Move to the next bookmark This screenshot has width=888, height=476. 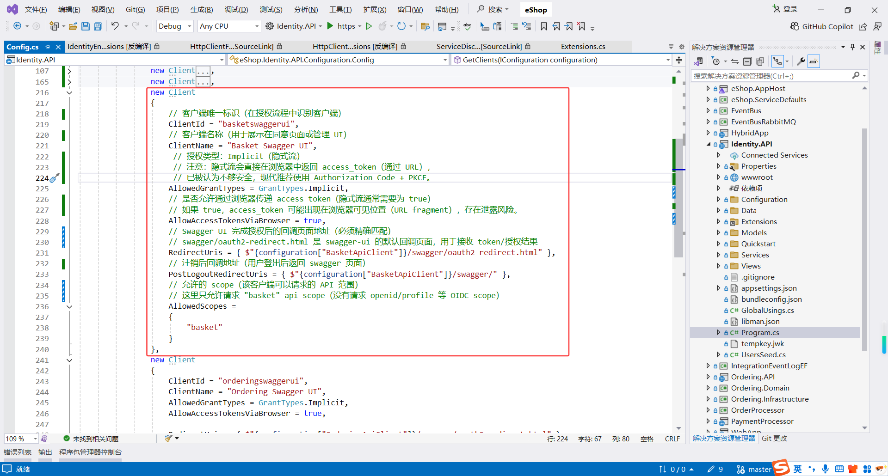(569, 26)
